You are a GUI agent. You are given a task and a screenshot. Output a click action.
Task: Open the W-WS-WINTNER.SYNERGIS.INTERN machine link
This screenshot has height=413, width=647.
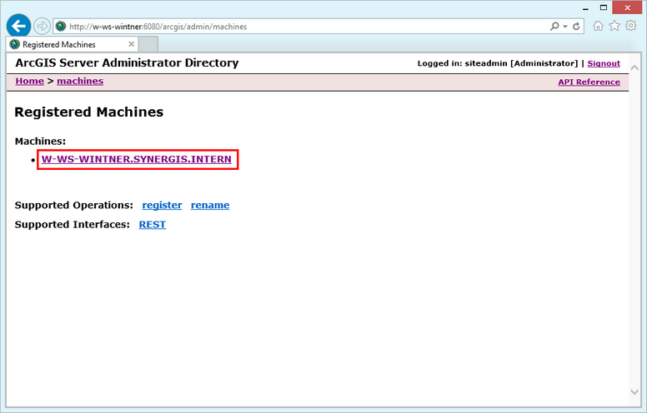137,159
